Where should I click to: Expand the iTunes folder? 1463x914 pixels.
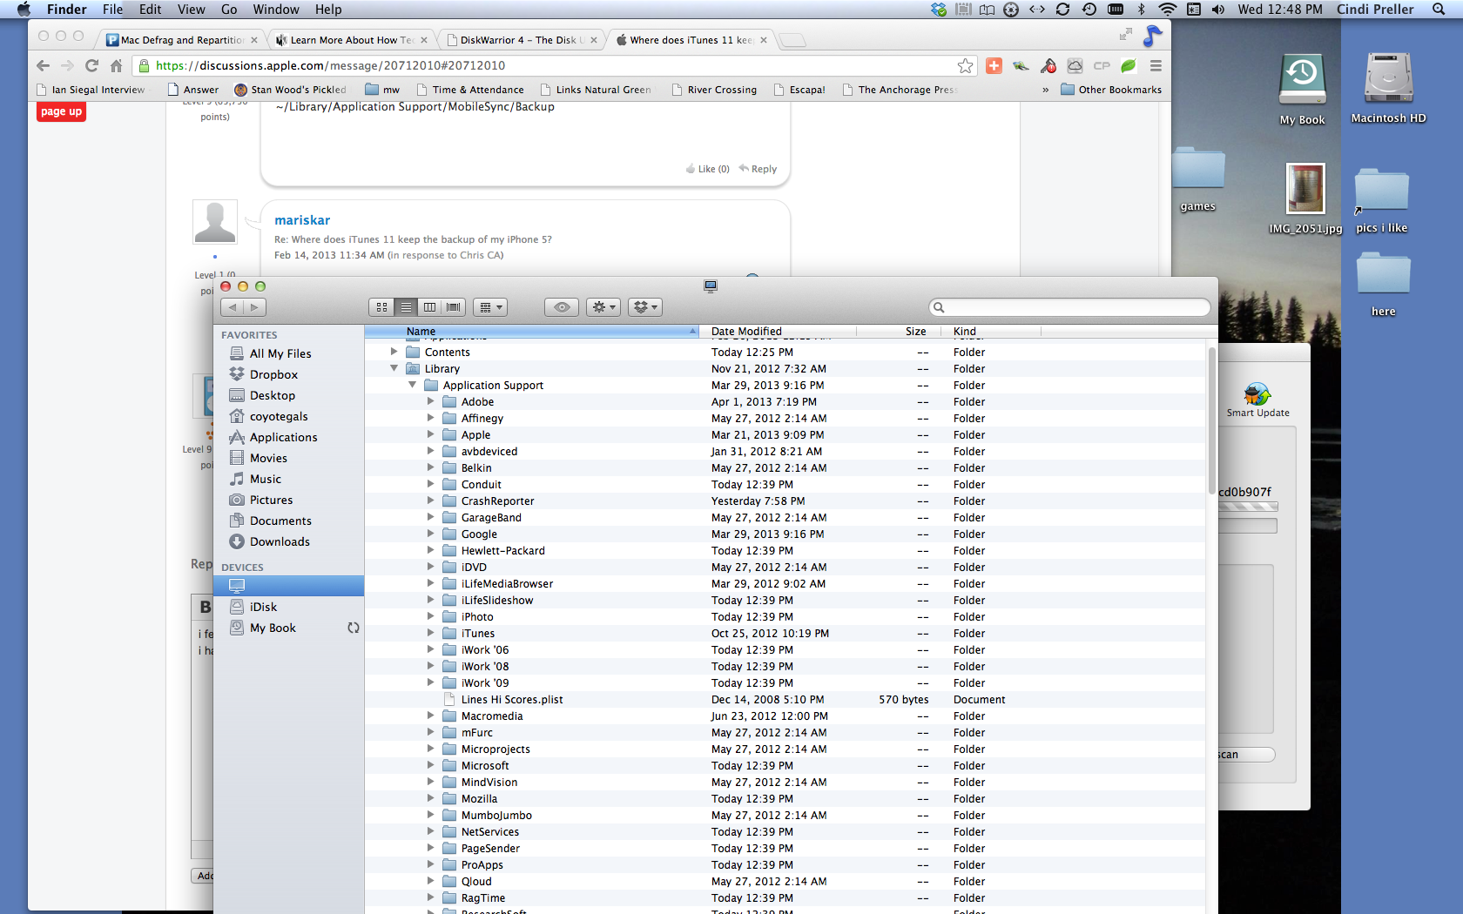[x=430, y=633]
